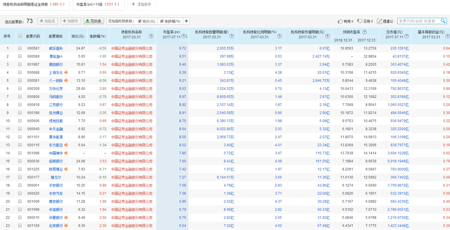Click 添加条件 to add a filter
This screenshot has width=450, height=230.
[141, 5]
